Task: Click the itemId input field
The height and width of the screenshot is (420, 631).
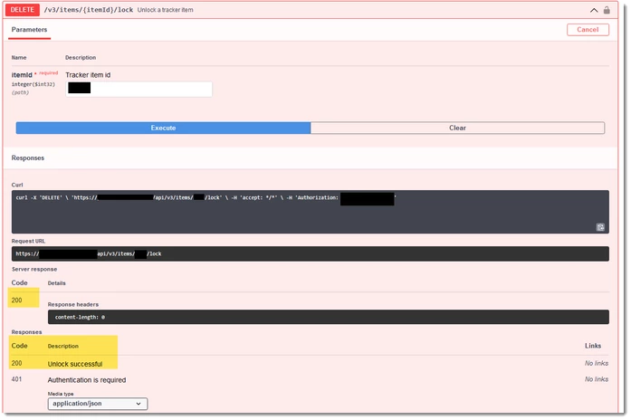Action: tap(139, 89)
